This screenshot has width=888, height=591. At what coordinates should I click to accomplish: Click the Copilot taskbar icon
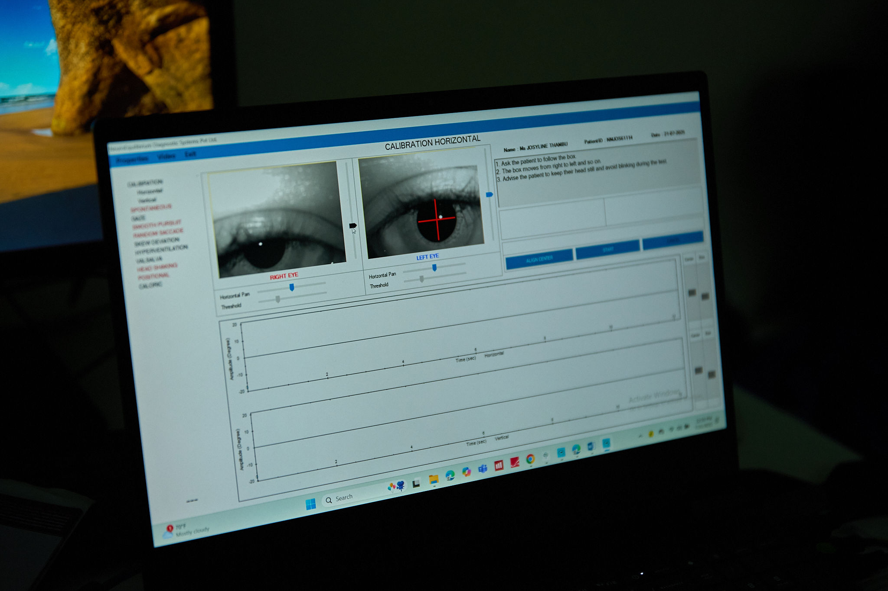467,472
